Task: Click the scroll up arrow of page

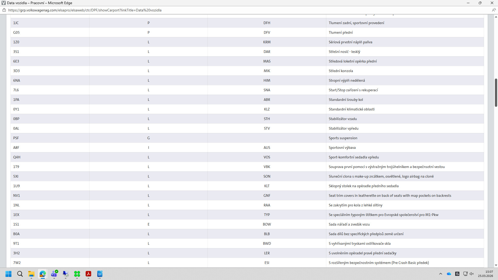Action: (496, 17)
